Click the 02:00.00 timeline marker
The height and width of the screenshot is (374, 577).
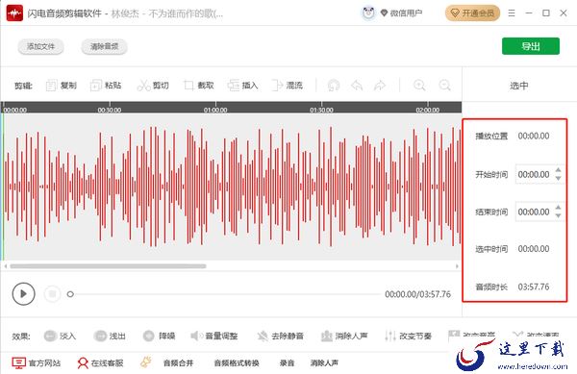point(428,110)
